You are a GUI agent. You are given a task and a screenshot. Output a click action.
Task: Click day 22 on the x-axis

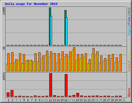(x=89, y=100)
